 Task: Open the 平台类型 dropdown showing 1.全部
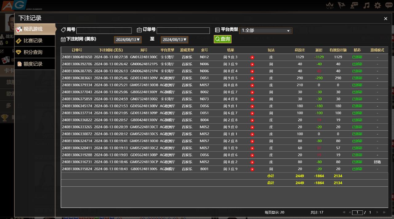point(265,30)
